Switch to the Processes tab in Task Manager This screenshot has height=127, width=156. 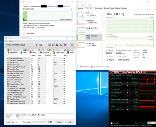pyautogui.click(x=80, y=8)
